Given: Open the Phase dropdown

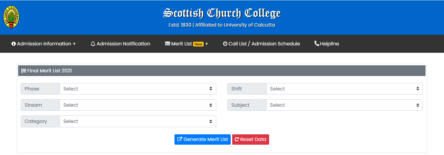Looking at the screenshot, I should click(x=138, y=89).
